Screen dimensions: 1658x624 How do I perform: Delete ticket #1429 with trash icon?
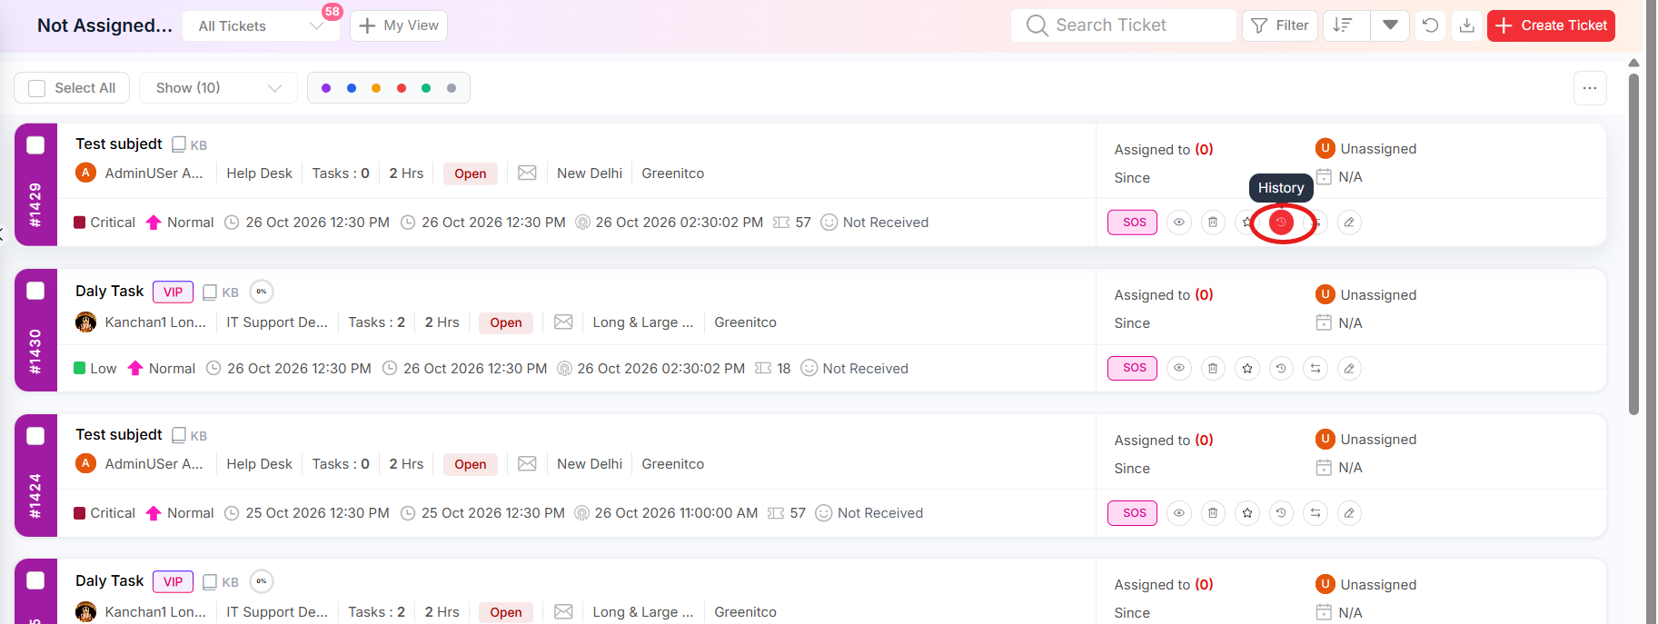[x=1213, y=223]
